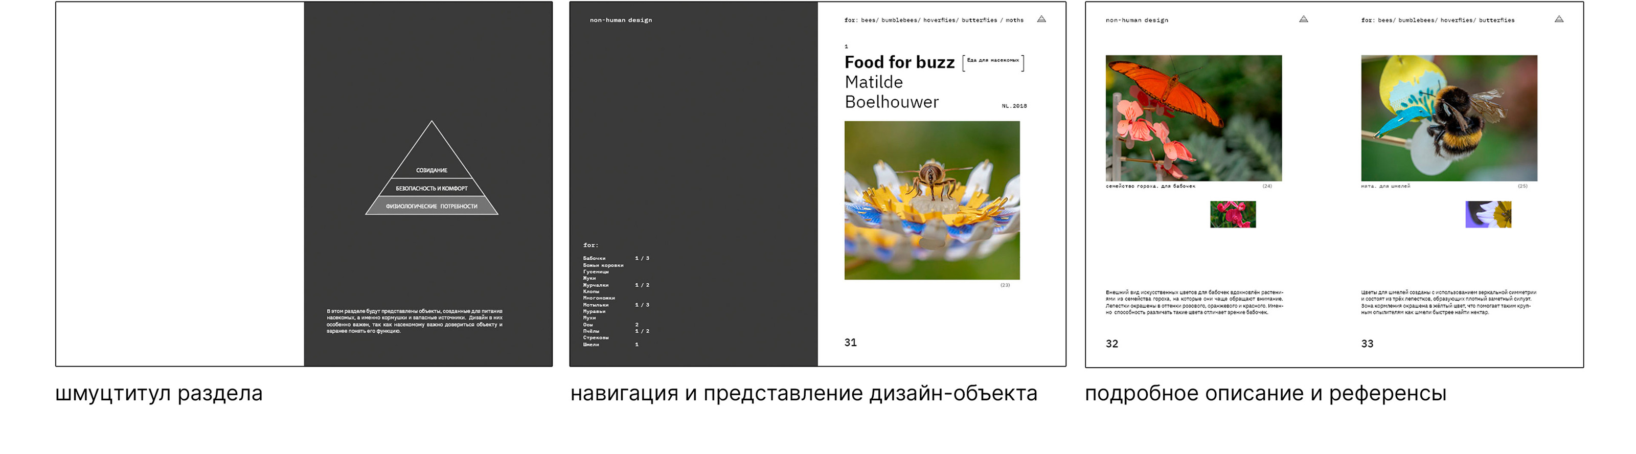This screenshot has width=1636, height=454.
Task: Select the 'БЕЗОПАСНОСТЬ И КОМФОРТ' pyramid level
Action: pos(431,189)
